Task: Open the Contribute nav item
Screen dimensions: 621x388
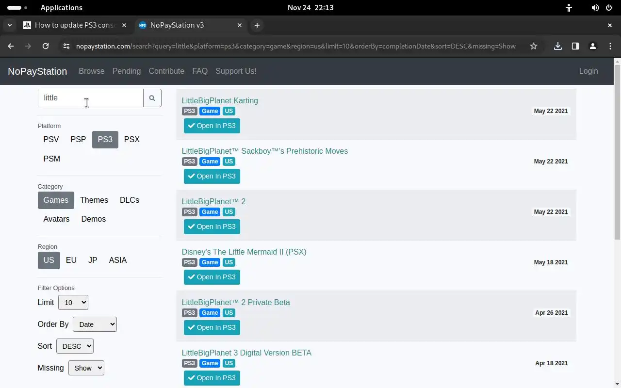Action: click(166, 71)
